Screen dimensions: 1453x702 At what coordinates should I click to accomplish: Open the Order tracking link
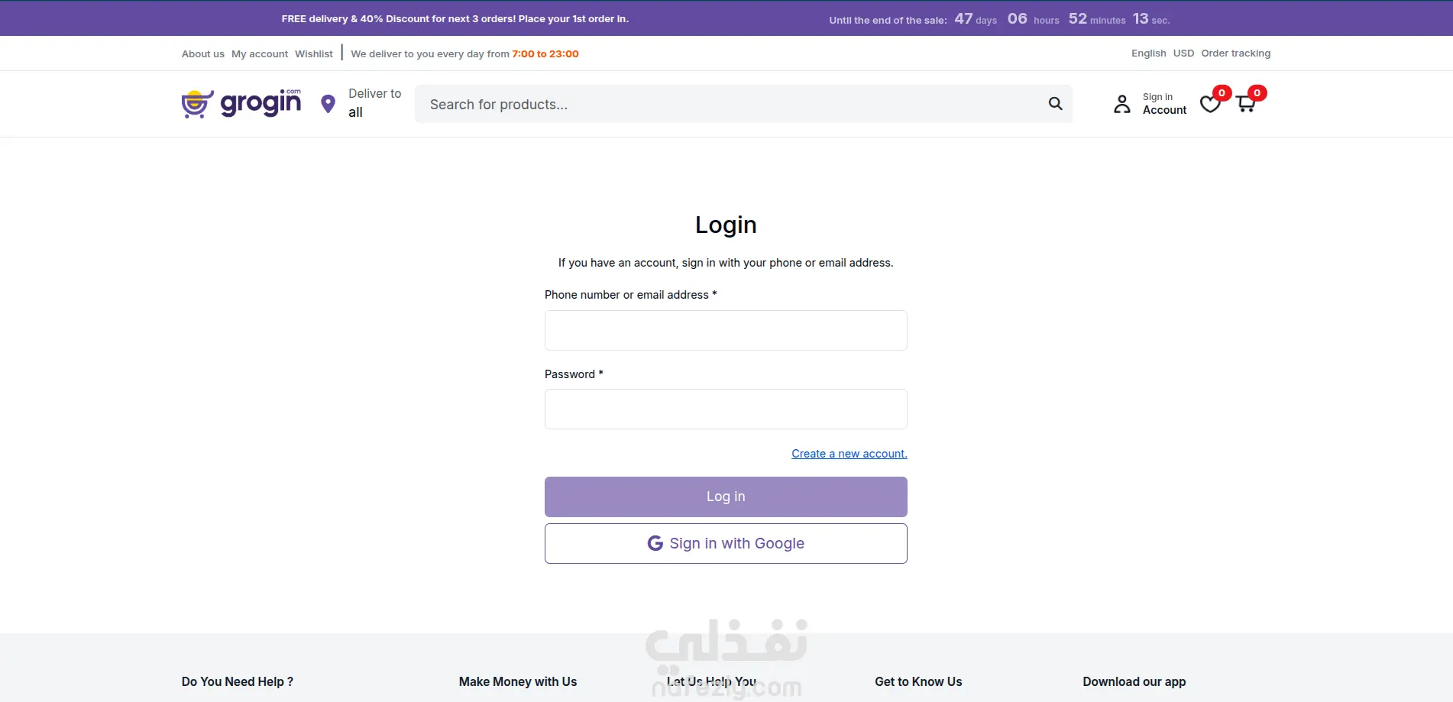pyautogui.click(x=1235, y=53)
